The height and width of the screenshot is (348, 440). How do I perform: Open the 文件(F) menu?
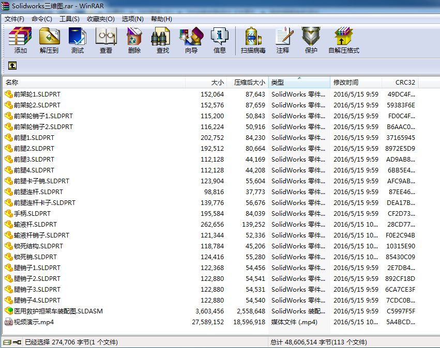14,19
